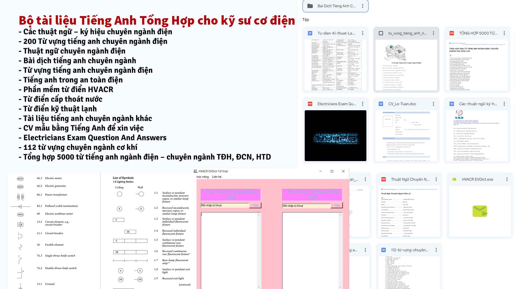This screenshot has width=515, height=289.
Task: Maximize the HVACR EVDict window
Action: click(332, 171)
